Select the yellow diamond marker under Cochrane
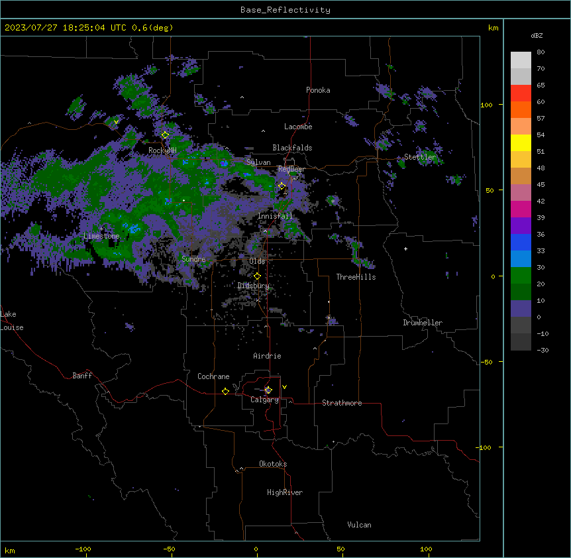This screenshot has width=571, height=558. [x=225, y=391]
